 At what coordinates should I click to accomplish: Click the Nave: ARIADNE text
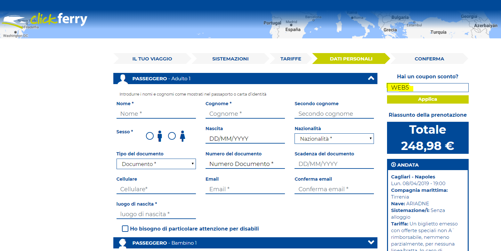(410, 204)
